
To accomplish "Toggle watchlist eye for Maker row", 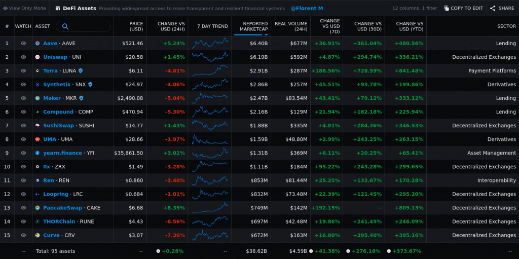I will 23,98.
